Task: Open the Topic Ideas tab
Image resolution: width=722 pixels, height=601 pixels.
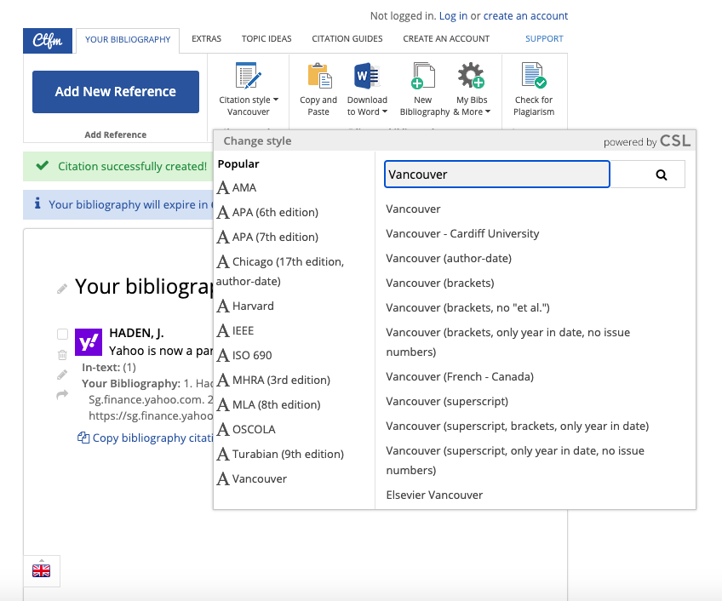Action: [x=266, y=38]
